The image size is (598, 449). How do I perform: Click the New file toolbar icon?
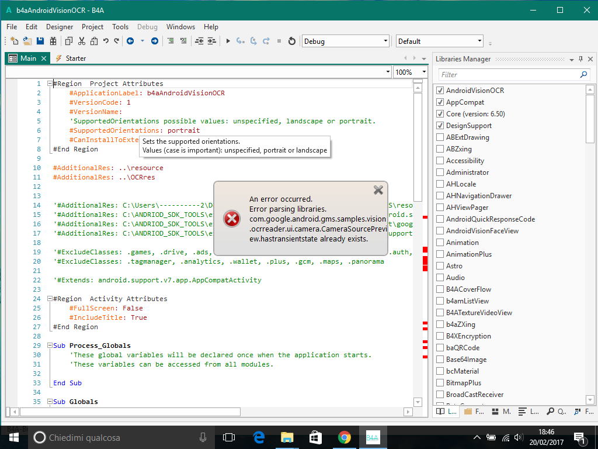15,41
